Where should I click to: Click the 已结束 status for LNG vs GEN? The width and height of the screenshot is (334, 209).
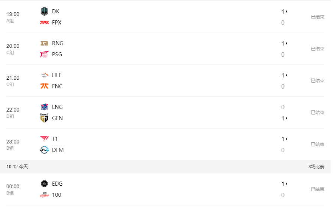(317, 112)
